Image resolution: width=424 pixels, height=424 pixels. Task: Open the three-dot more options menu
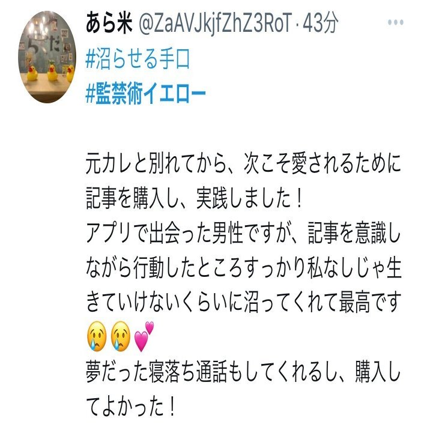coord(395,22)
